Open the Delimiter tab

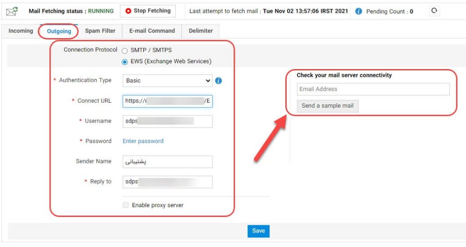[201, 31]
